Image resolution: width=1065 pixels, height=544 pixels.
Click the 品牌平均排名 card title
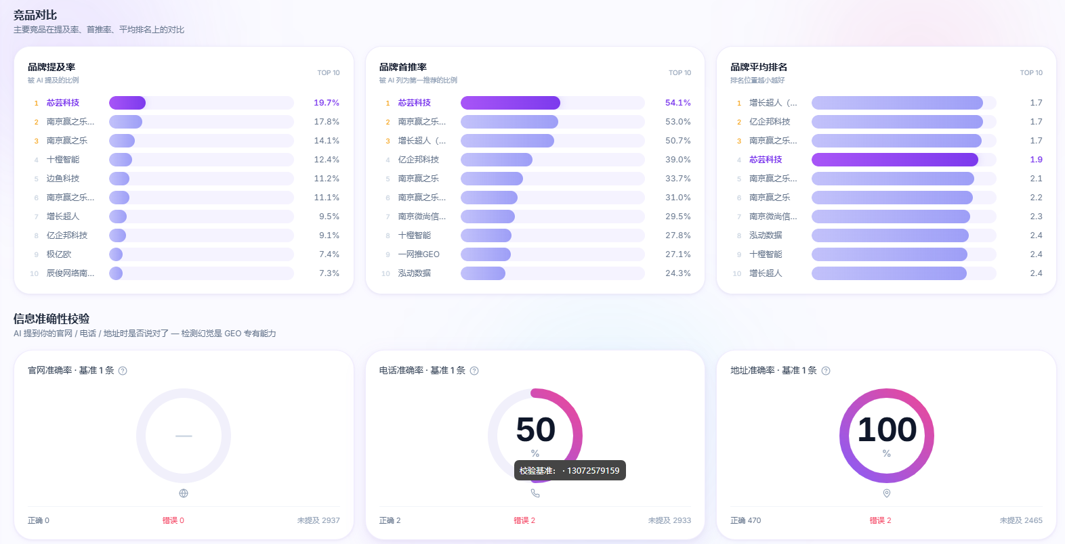point(759,67)
